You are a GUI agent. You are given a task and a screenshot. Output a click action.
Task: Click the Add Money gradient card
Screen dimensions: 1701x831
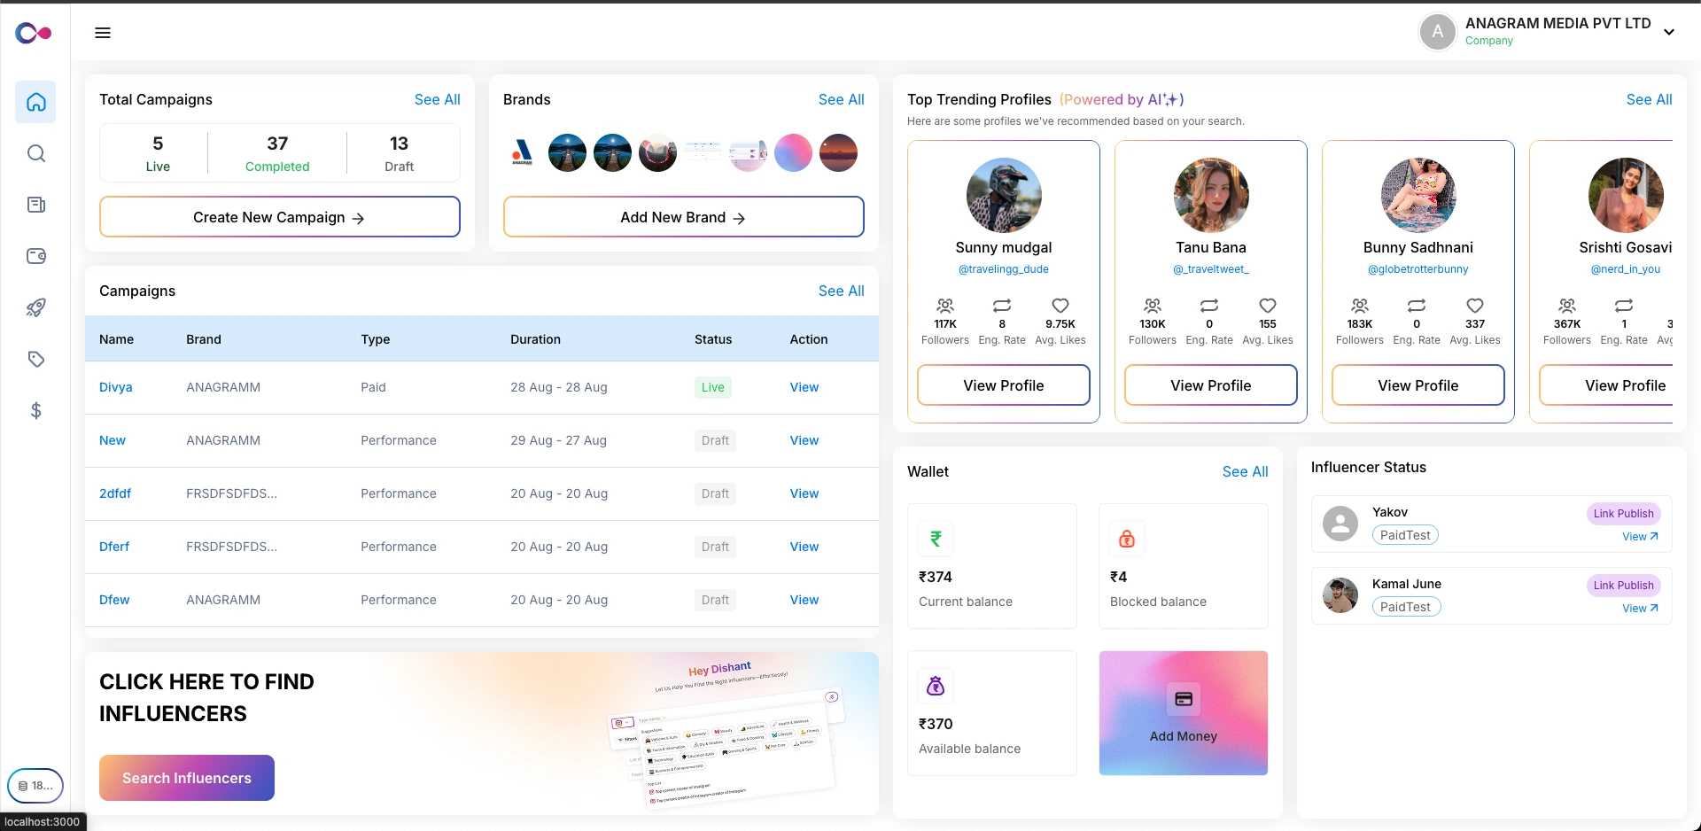point(1183,713)
